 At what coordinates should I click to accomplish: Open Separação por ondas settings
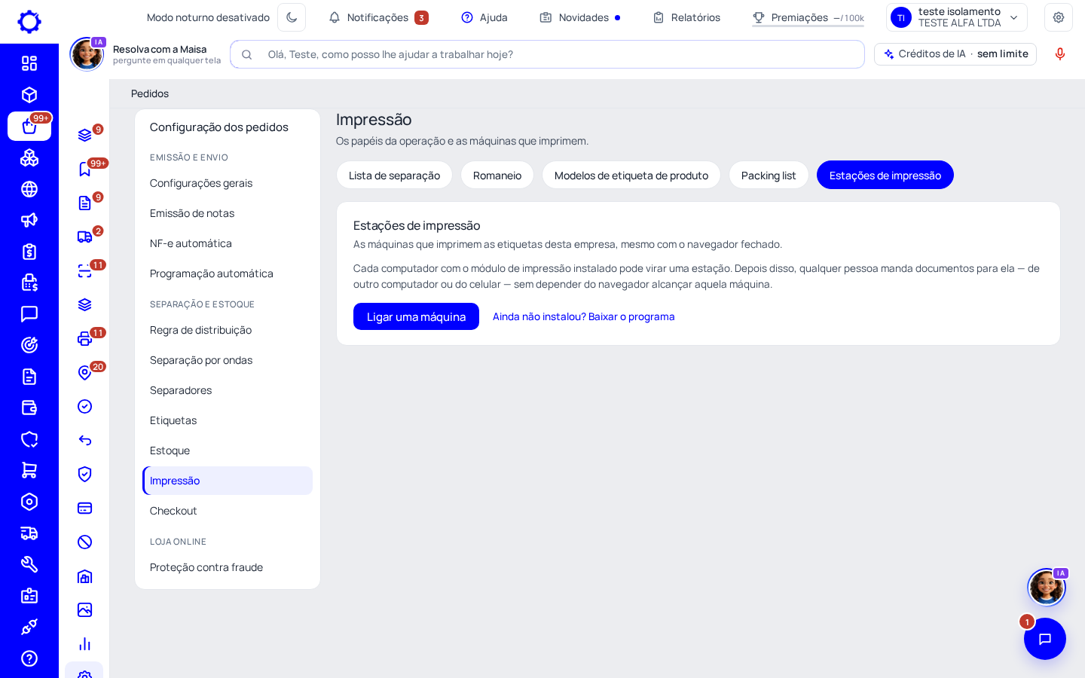coord(228,360)
